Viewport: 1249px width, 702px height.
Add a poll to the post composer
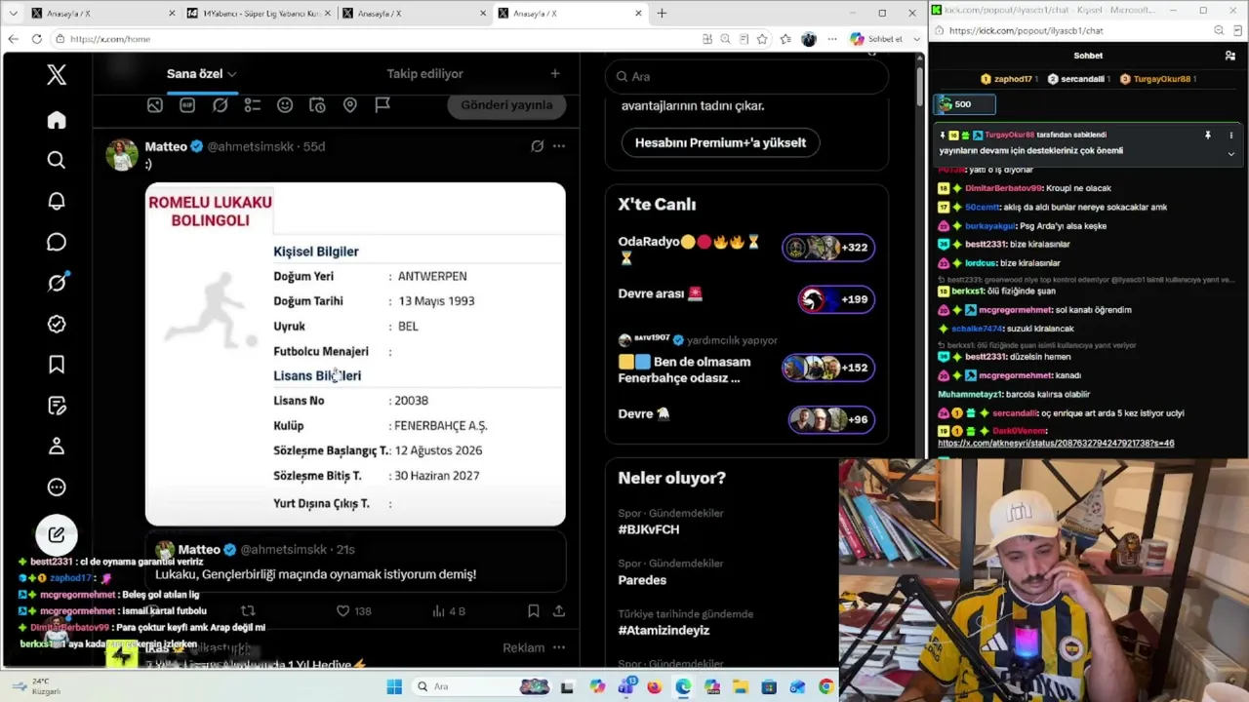tap(253, 105)
